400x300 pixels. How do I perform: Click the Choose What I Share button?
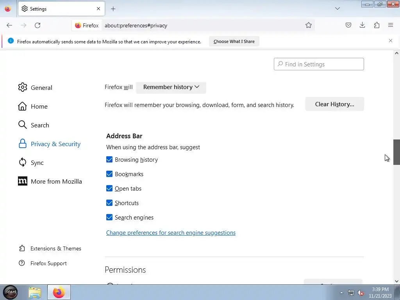[x=234, y=41]
